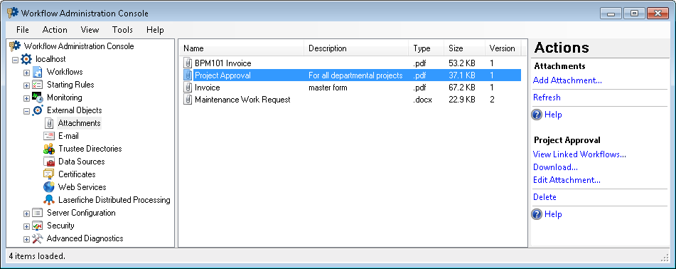
Task: Click the Help question icon under Attachments
Action: 537,115
